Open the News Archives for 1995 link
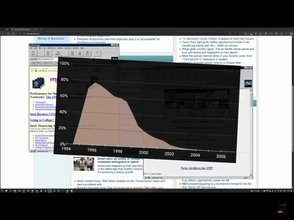Screen dimensions: 294x220 click(x=197, y=168)
